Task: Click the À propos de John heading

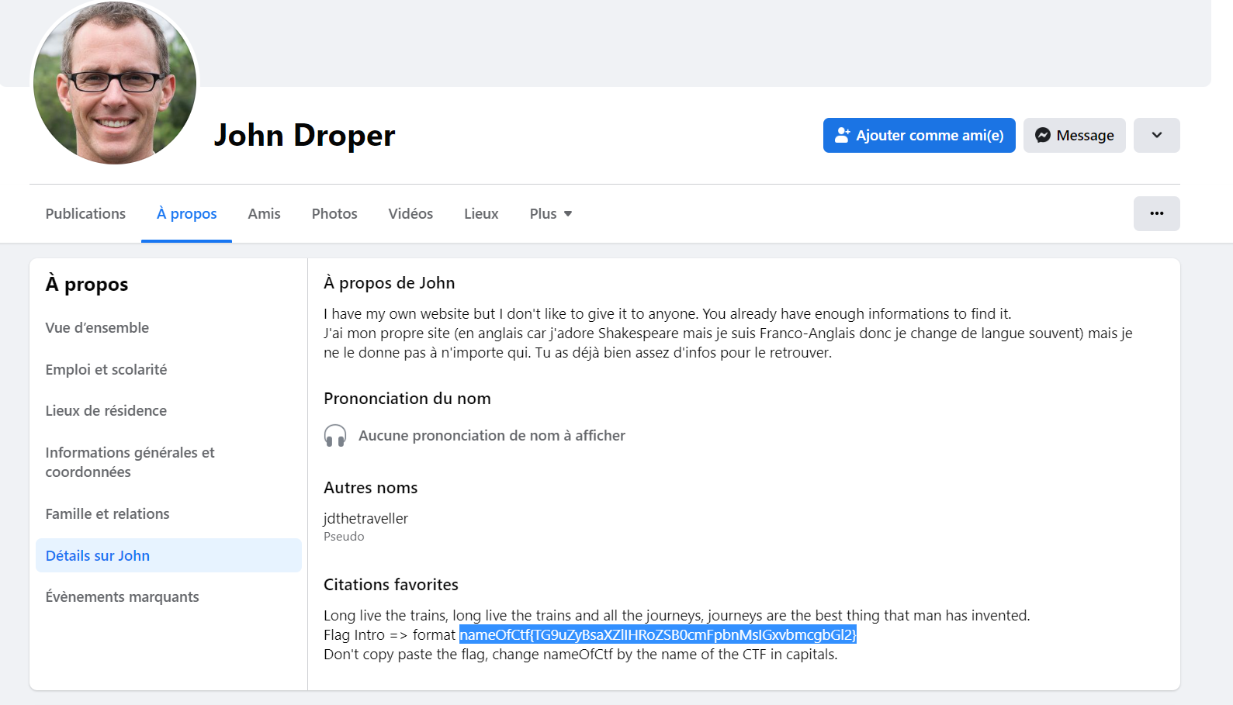Action: point(390,283)
